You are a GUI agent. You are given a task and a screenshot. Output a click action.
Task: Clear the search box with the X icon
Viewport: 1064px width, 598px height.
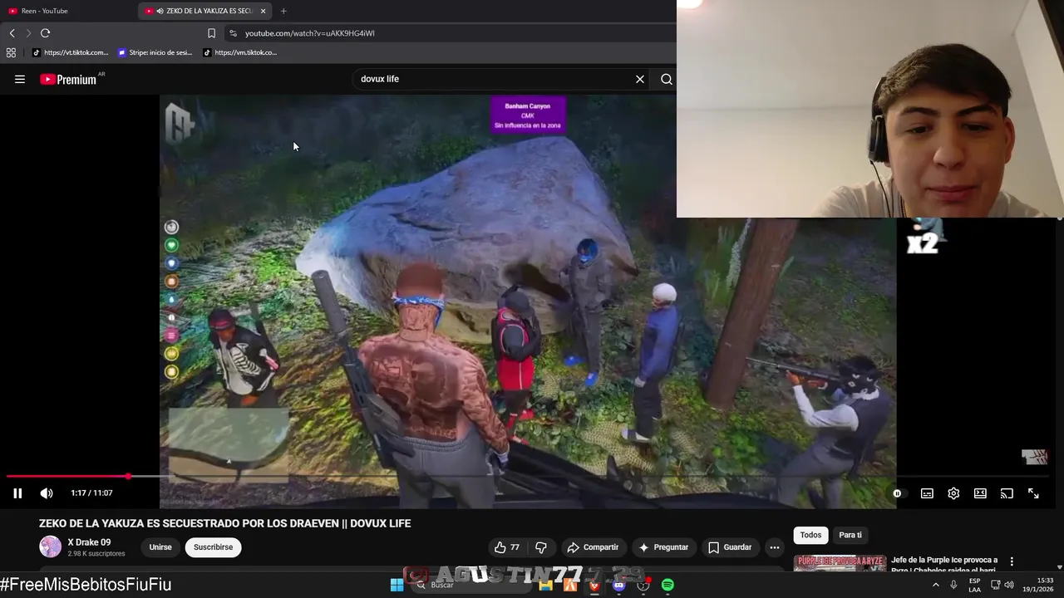tap(640, 79)
